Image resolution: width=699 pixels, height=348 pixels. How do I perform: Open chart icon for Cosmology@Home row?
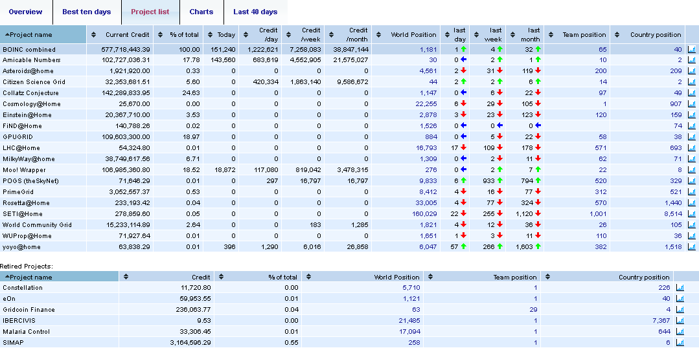(691, 103)
